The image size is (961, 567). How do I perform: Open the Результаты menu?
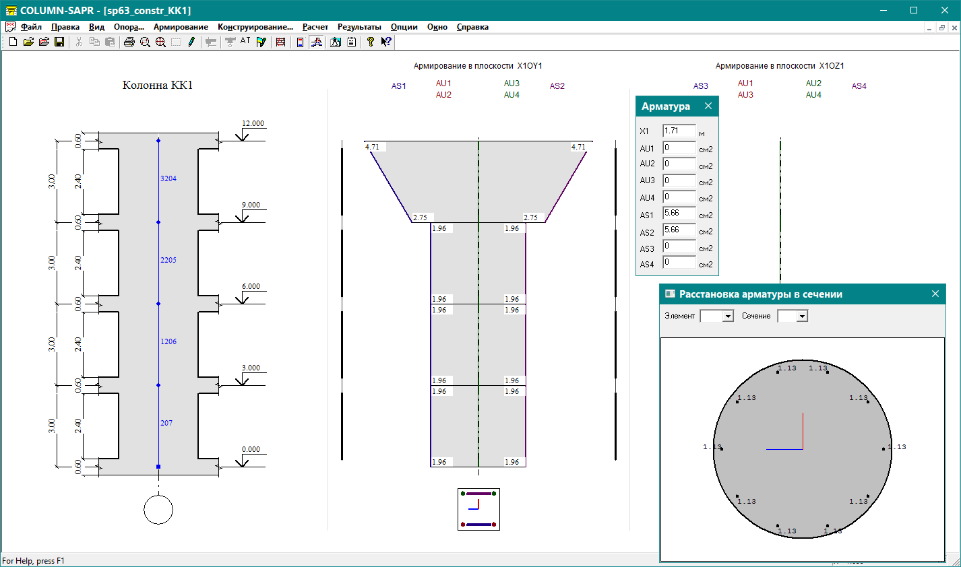359,27
